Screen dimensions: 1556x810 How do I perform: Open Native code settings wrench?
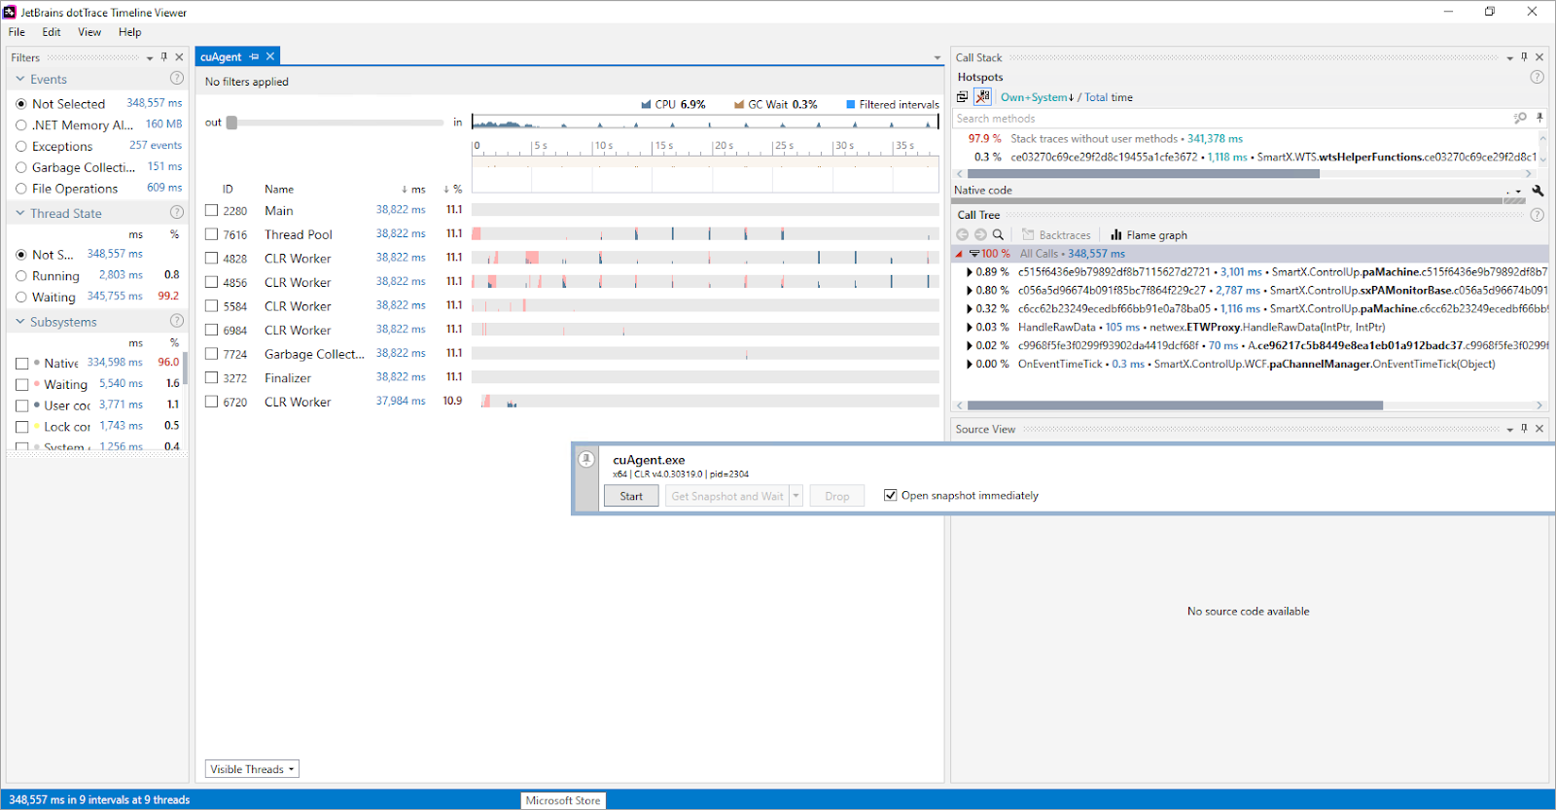click(1538, 191)
